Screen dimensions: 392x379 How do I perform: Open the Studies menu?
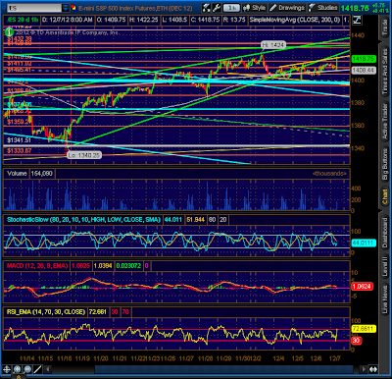pyautogui.click(x=323, y=8)
